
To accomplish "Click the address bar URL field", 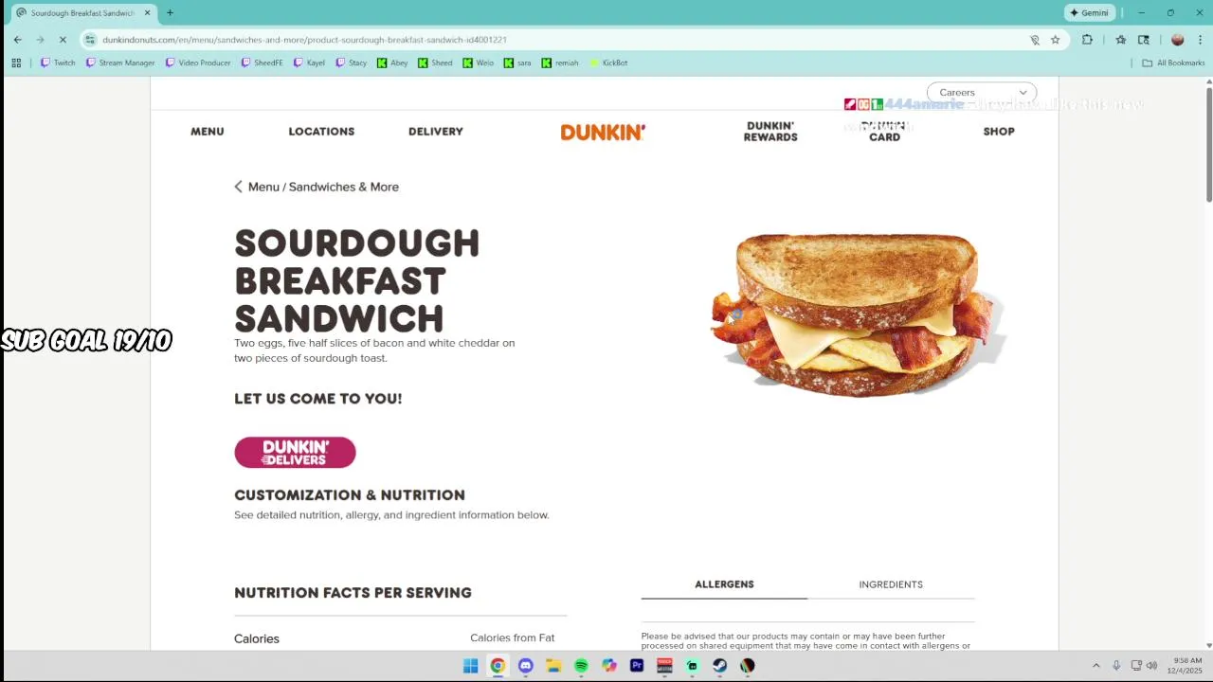I will 559,40.
